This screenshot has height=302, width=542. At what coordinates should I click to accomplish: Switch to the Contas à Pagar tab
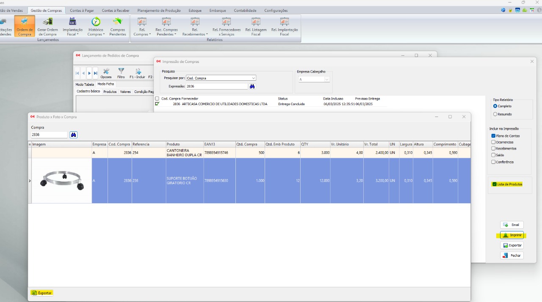tap(82, 11)
